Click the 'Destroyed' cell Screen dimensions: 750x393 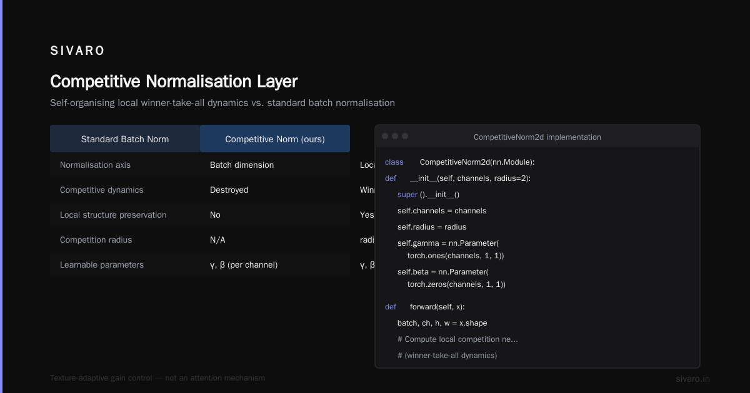click(x=229, y=190)
